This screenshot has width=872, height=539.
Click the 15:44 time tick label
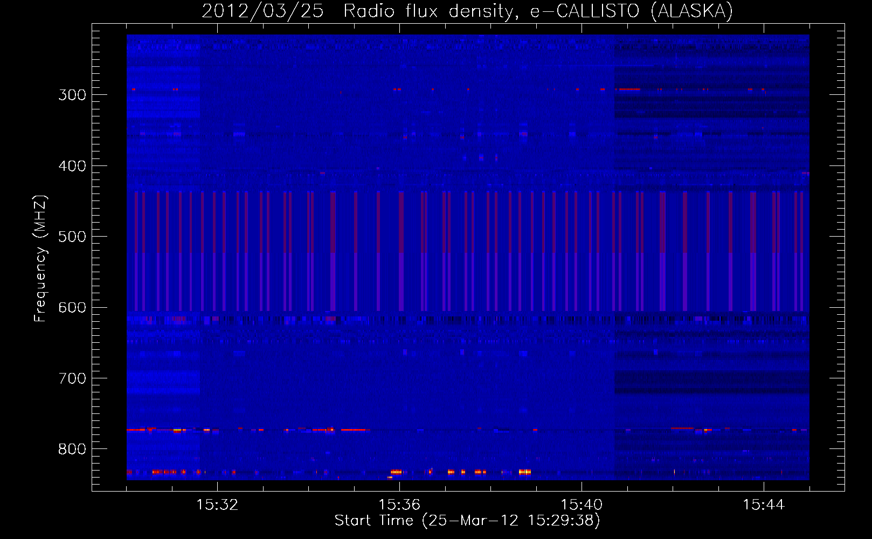pyautogui.click(x=764, y=505)
